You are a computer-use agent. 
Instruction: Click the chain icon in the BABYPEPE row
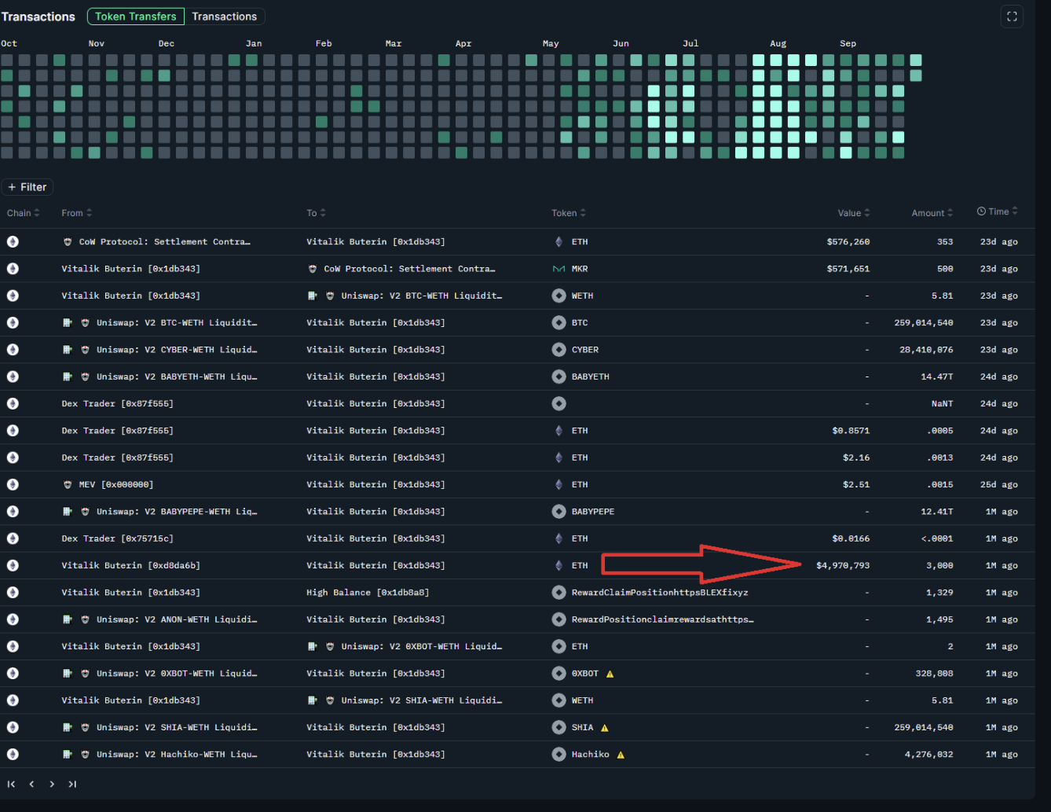(13, 511)
